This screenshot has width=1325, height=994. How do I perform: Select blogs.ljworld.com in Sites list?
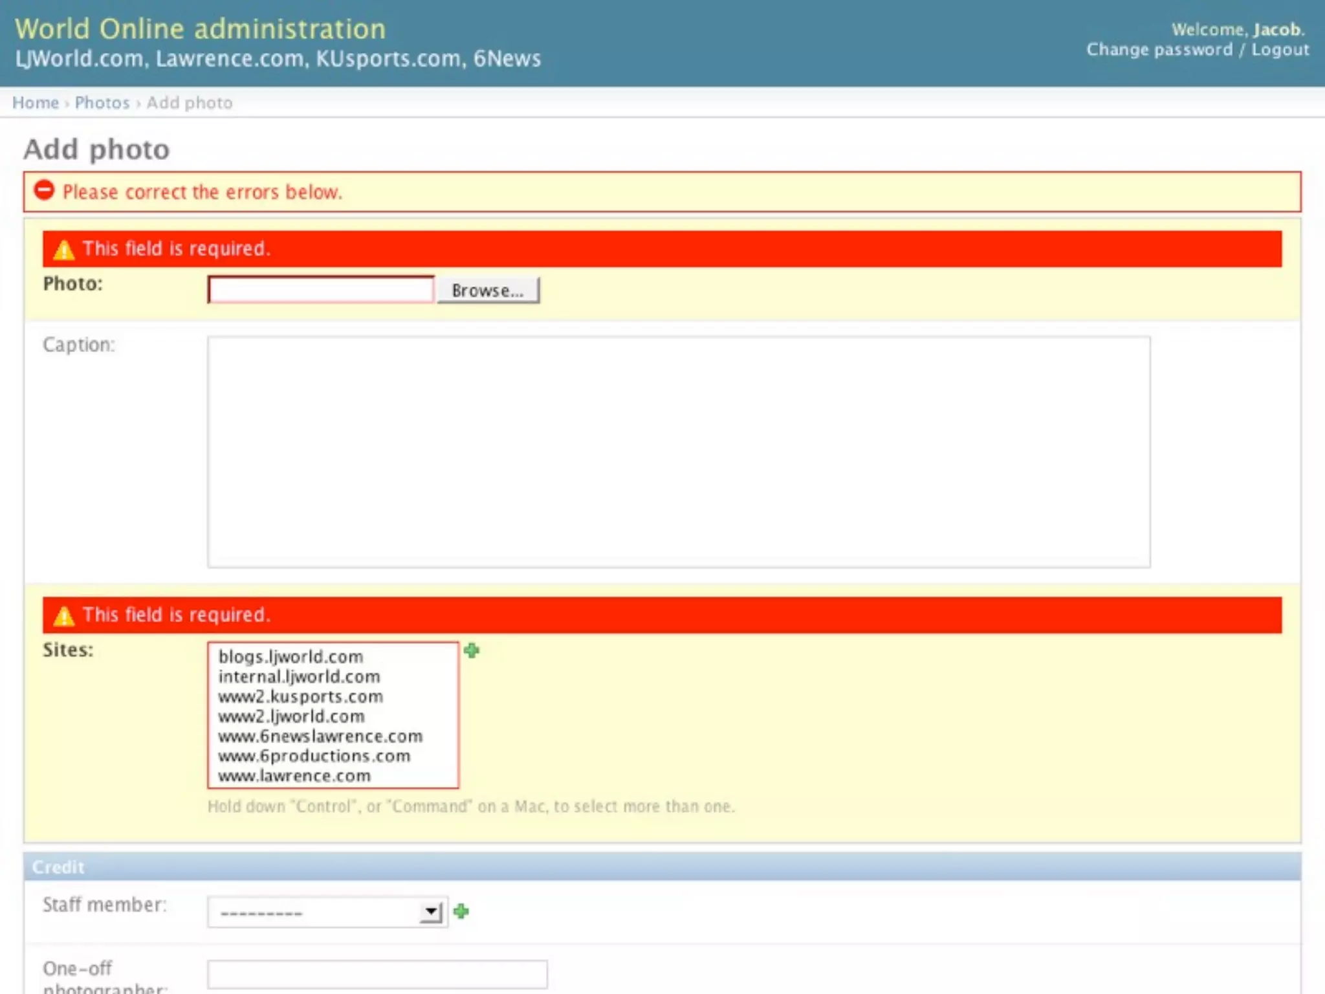(x=290, y=657)
